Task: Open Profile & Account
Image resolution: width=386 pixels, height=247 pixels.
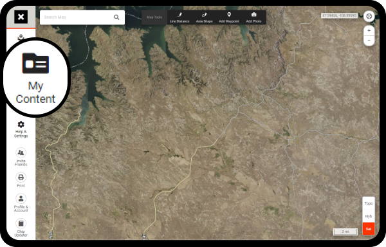Action: [21, 203]
